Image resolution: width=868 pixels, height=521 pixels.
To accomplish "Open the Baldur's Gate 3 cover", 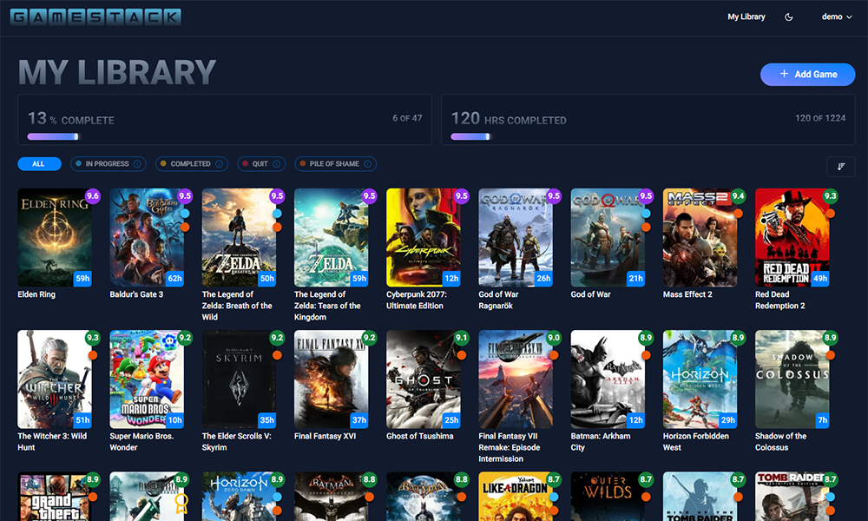I will click(147, 238).
